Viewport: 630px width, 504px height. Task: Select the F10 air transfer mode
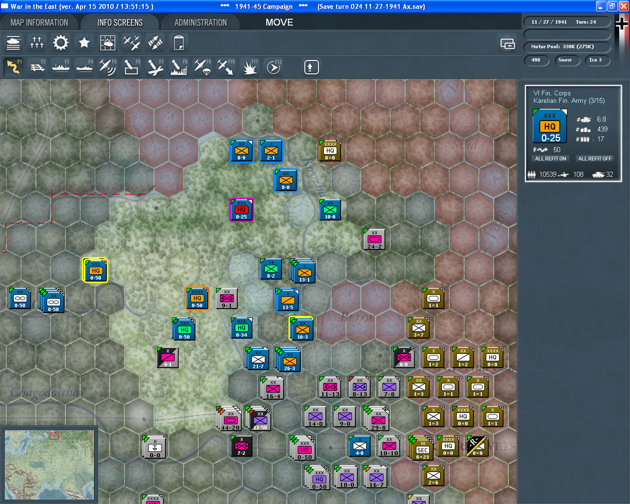(x=226, y=67)
